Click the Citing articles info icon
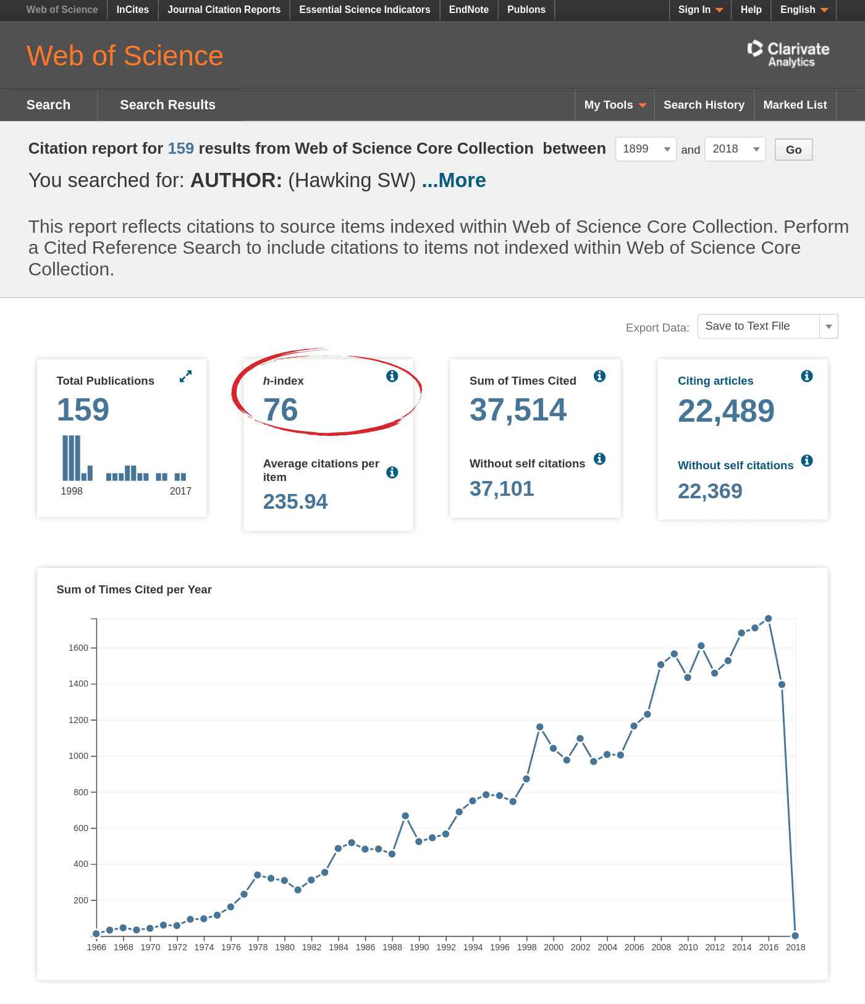The image size is (865, 1004). coord(807,376)
